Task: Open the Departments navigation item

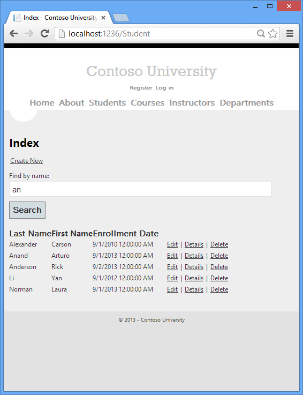Action: [x=247, y=103]
